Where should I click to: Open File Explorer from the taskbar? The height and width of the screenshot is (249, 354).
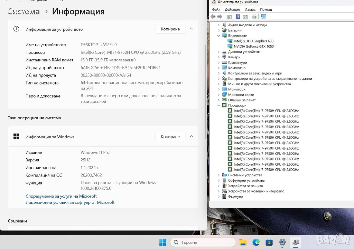pyautogui.click(x=243, y=242)
